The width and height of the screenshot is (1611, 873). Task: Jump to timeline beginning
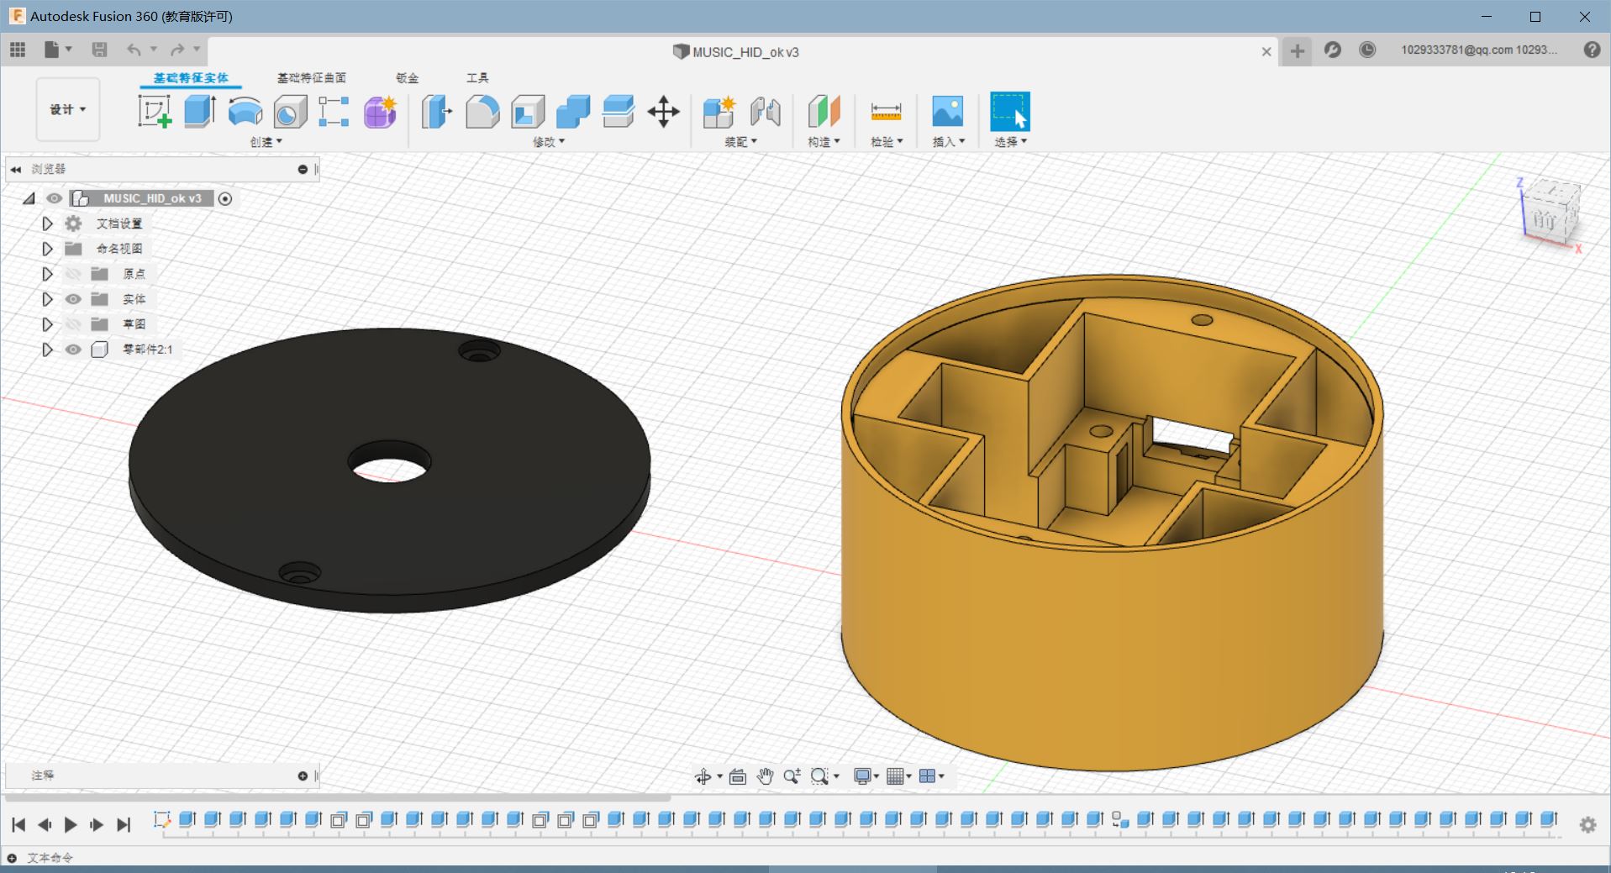click(18, 825)
